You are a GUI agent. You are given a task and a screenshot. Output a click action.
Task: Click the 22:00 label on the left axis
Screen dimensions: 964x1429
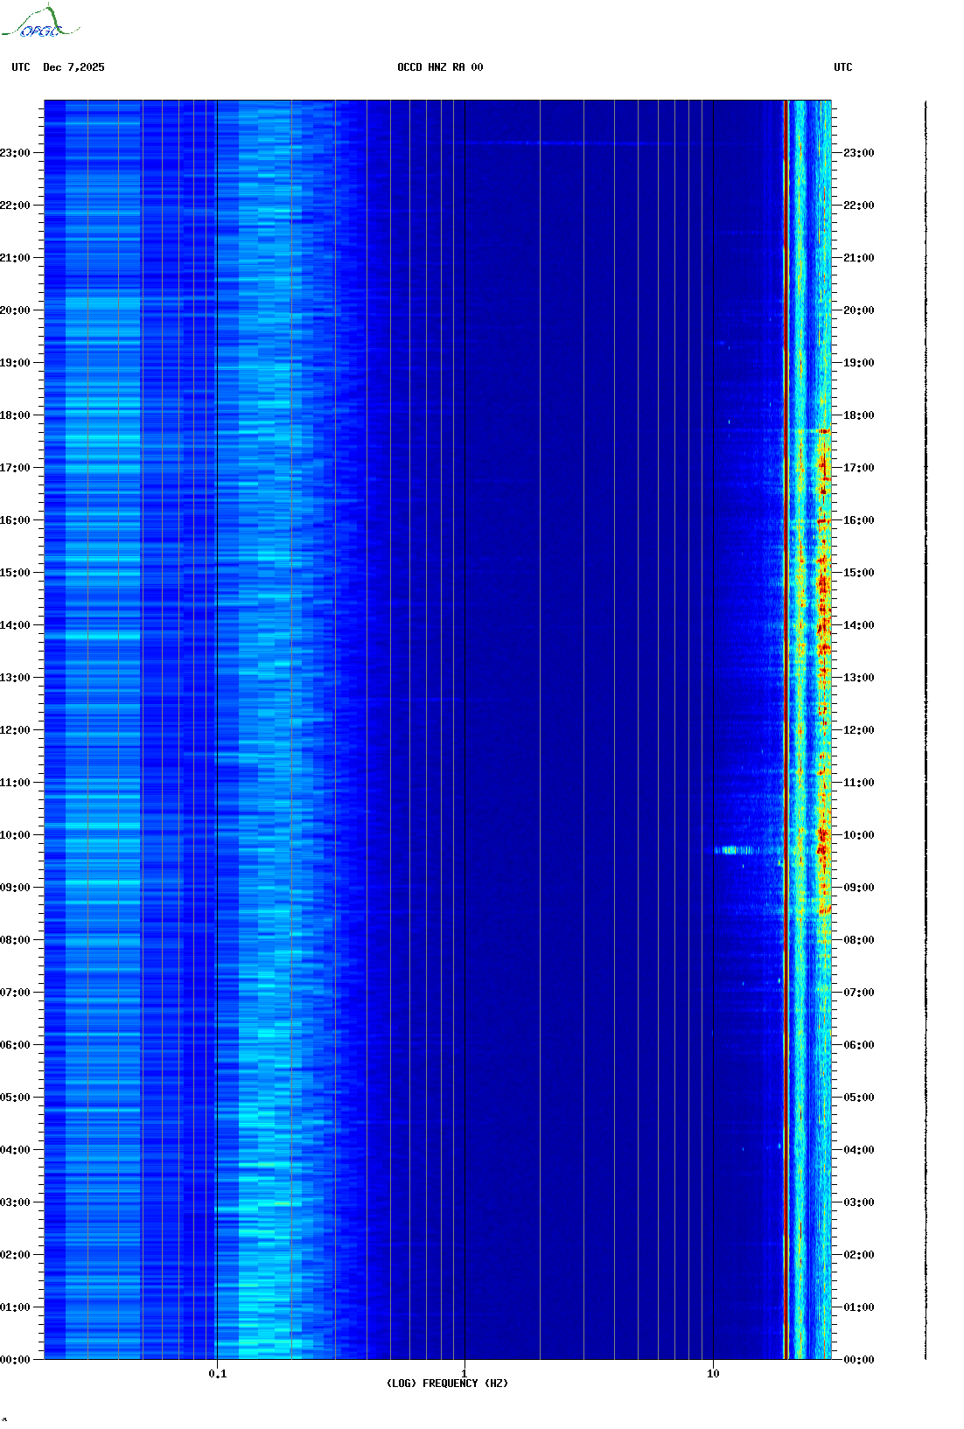[15, 206]
